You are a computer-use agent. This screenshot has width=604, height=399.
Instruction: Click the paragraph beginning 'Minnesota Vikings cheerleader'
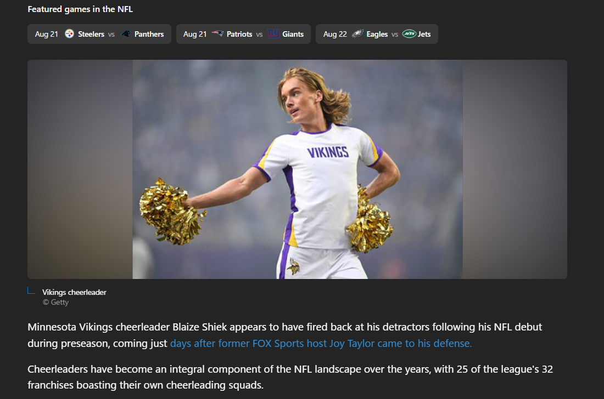(x=284, y=335)
